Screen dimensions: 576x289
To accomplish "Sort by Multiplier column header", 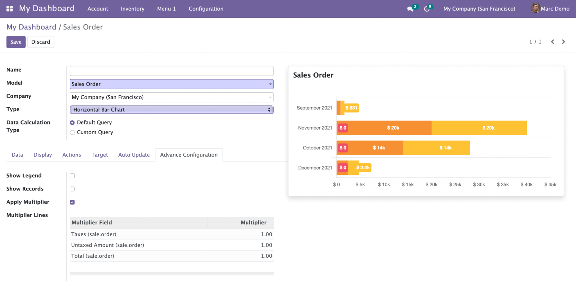I will point(241,223).
